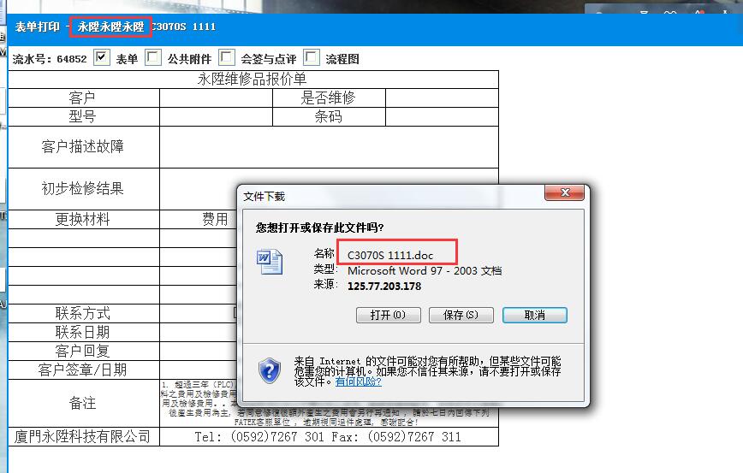Viewport: 743px width, 473px height.
Task: Tick the 会签与点评 checkbox
Action: 227,57
